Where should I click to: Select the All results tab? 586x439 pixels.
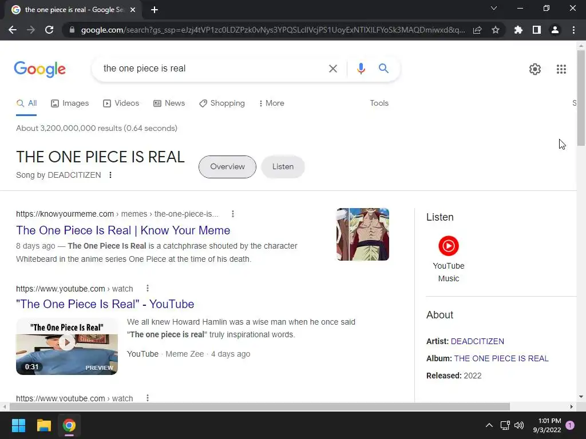(x=26, y=103)
